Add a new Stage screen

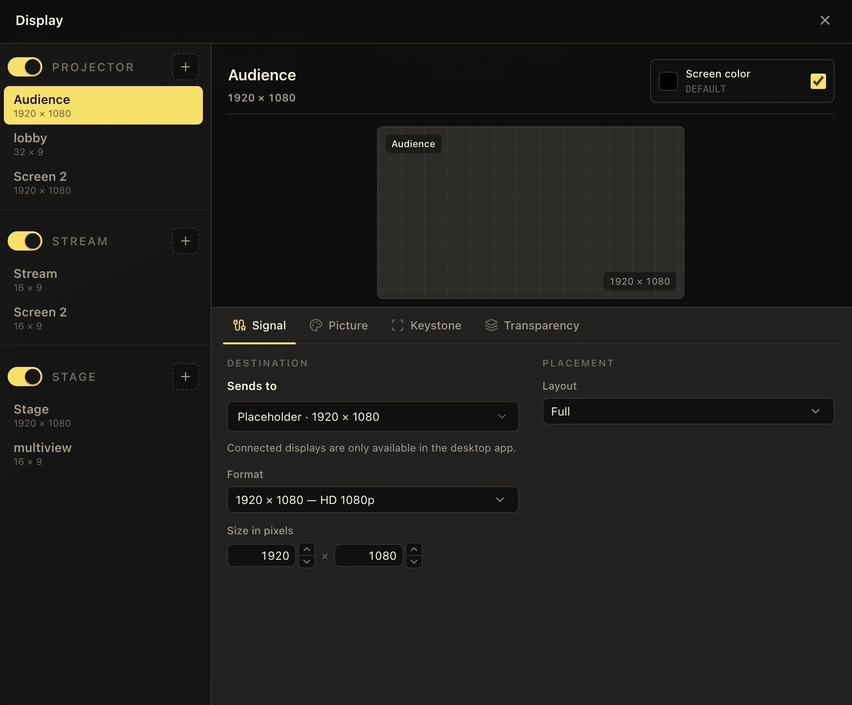point(186,377)
